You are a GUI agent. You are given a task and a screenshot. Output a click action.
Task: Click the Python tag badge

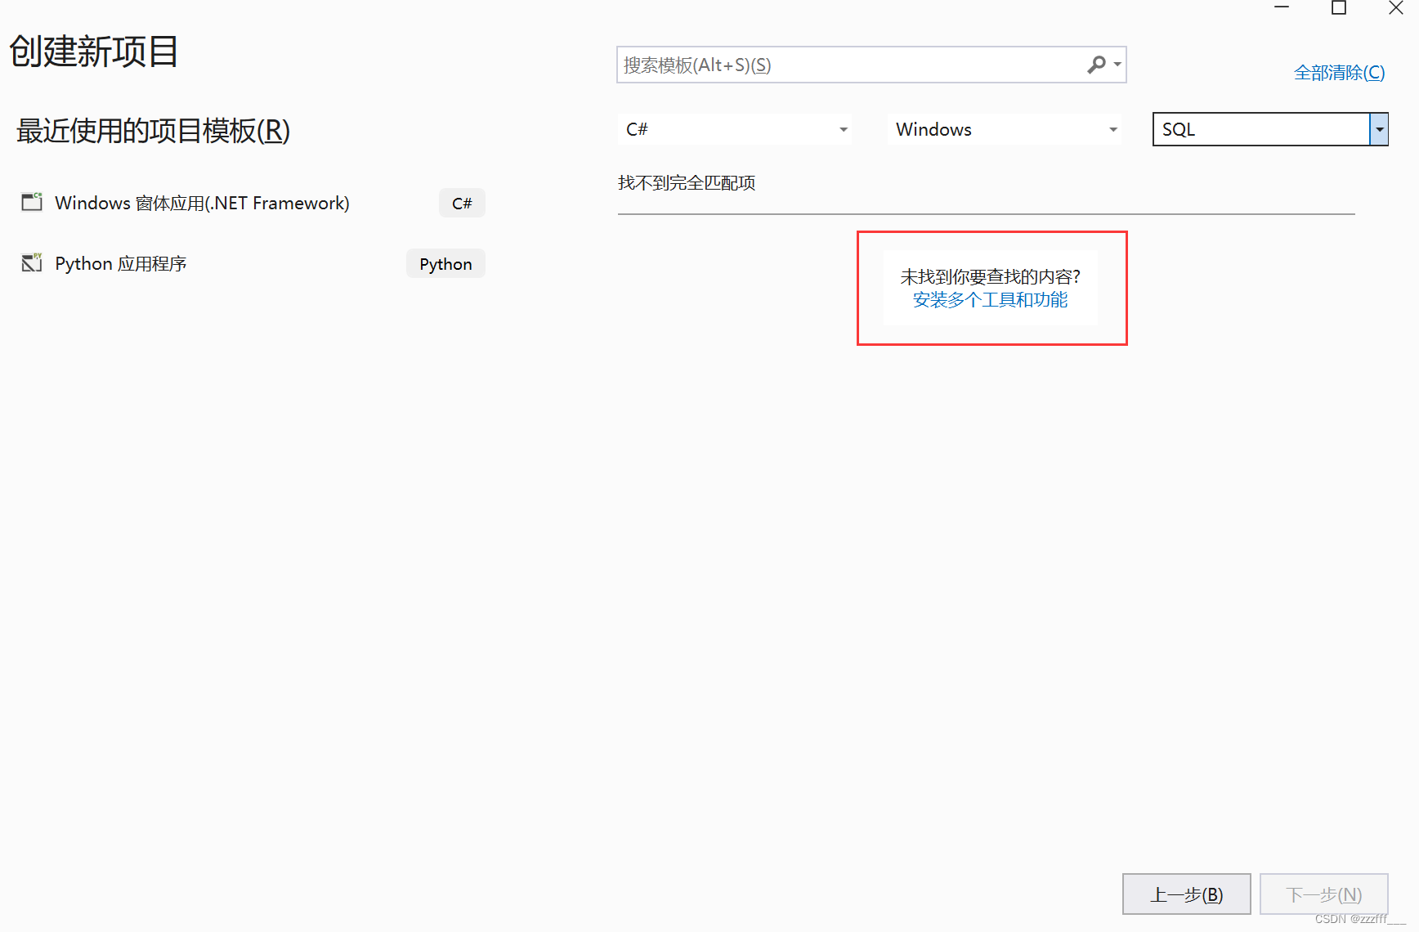(445, 263)
